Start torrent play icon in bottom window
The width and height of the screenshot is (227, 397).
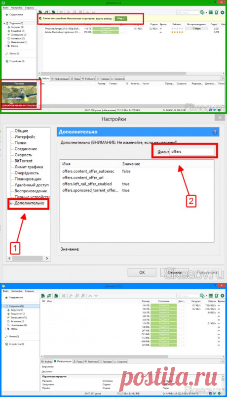click(71, 296)
